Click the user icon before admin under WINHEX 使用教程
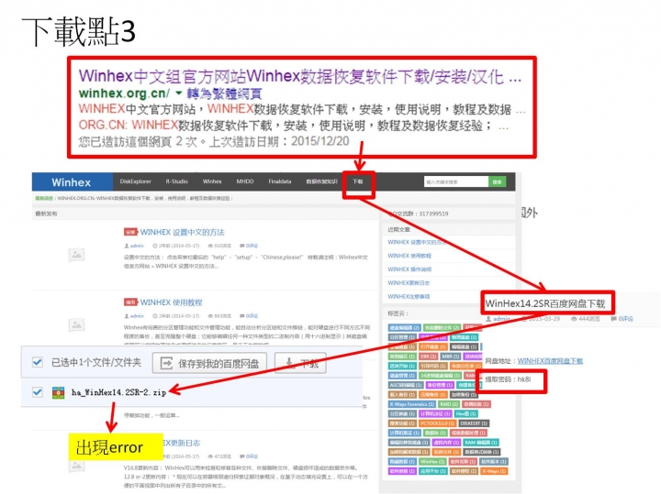Viewport: 661px width, 494px height. [127, 316]
